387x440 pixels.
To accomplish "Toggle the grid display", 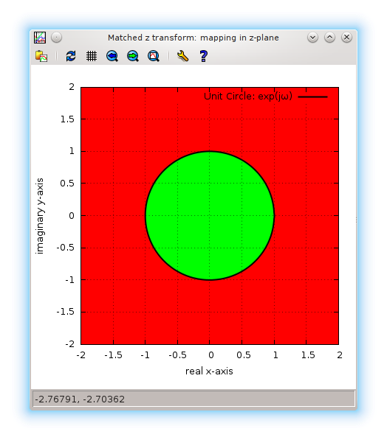I will pyautogui.click(x=92, y=56).
